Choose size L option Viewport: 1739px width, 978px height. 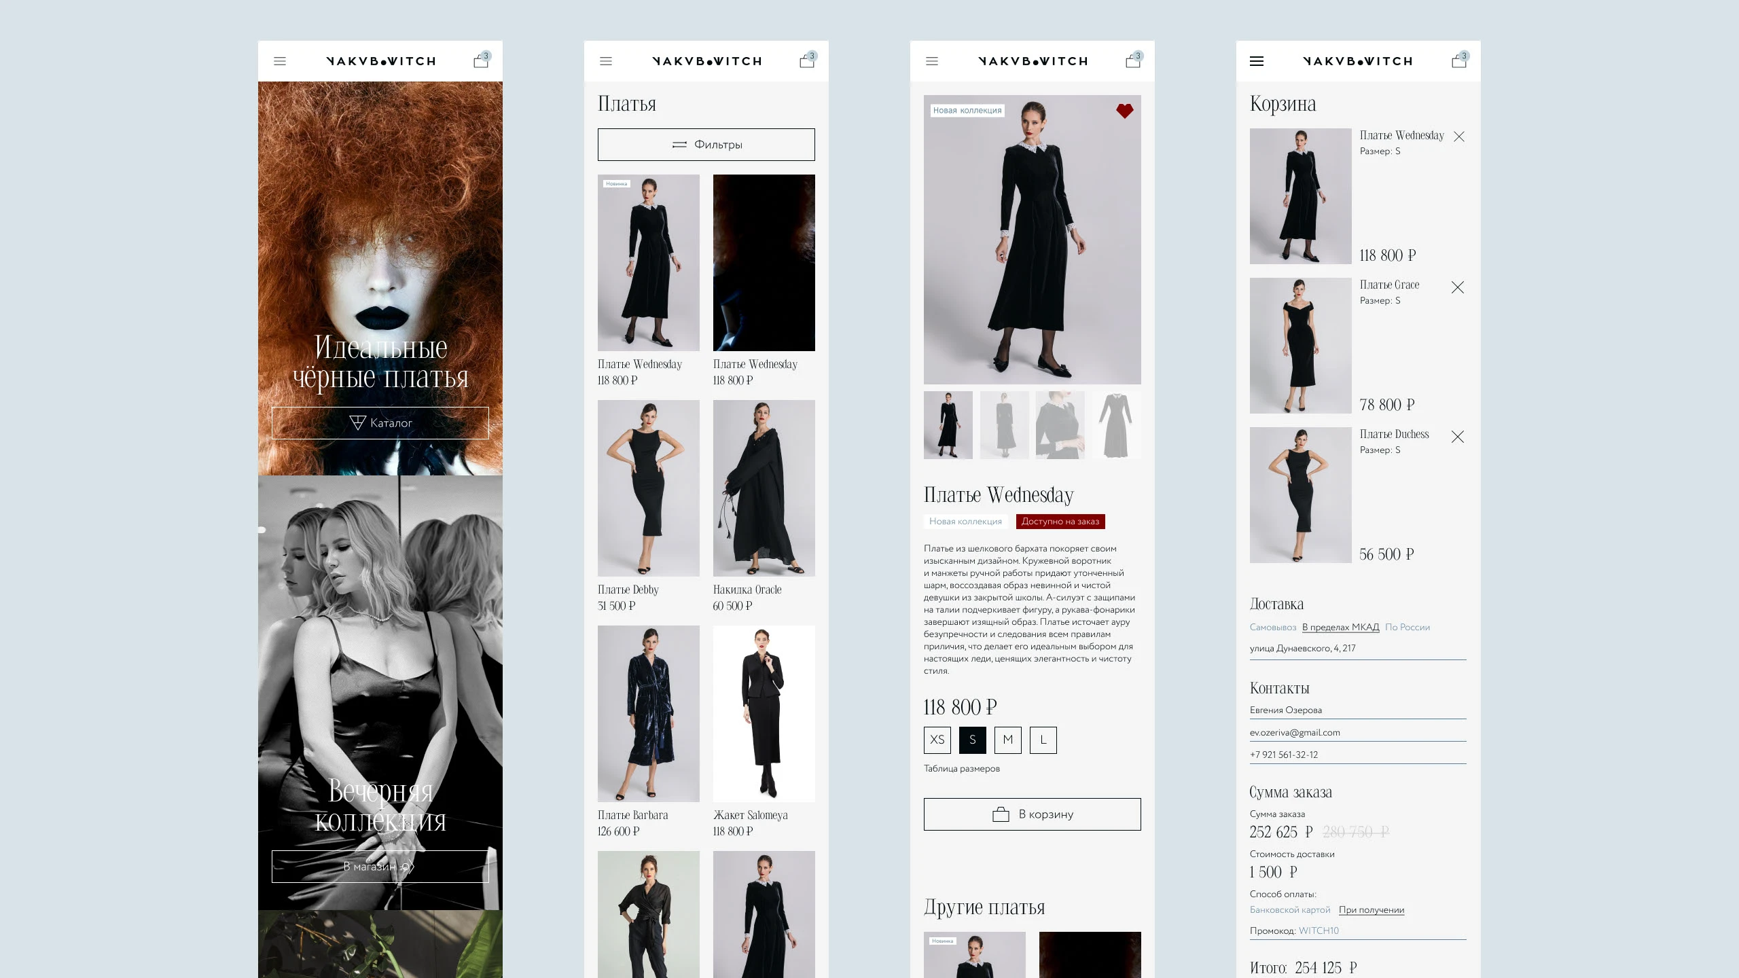1043,740
